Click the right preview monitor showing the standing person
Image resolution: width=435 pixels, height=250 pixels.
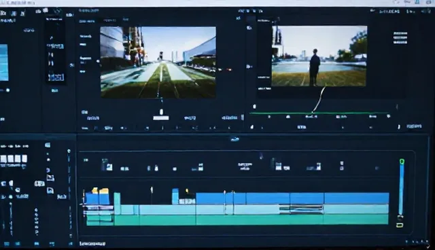(x=319, y=56)
